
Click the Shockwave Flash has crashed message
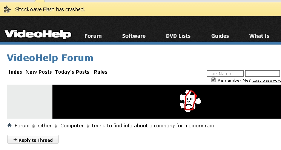(50, 9)
